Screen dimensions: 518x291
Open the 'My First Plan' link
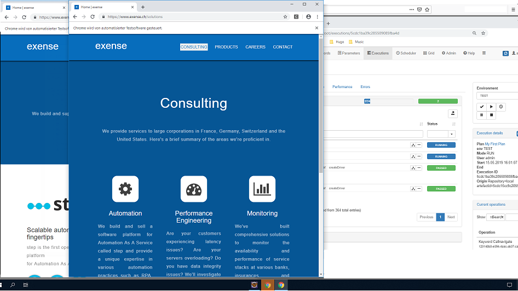point(495,144)
